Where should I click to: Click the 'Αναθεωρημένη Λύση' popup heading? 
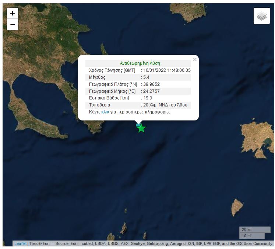click(x=140, y=63)
